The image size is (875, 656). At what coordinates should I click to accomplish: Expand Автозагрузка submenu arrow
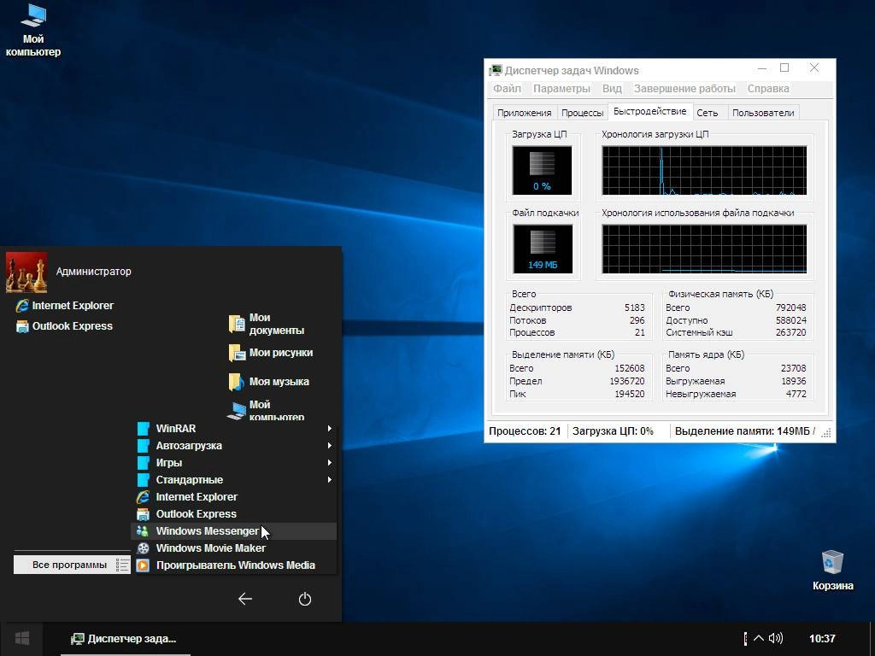(x=330, y=446)
